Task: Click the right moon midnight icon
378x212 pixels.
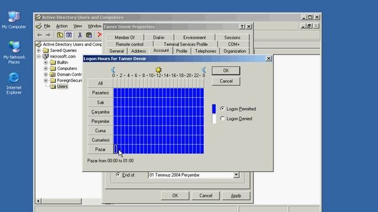Action: pyautogui.click(x=204, y=69)
